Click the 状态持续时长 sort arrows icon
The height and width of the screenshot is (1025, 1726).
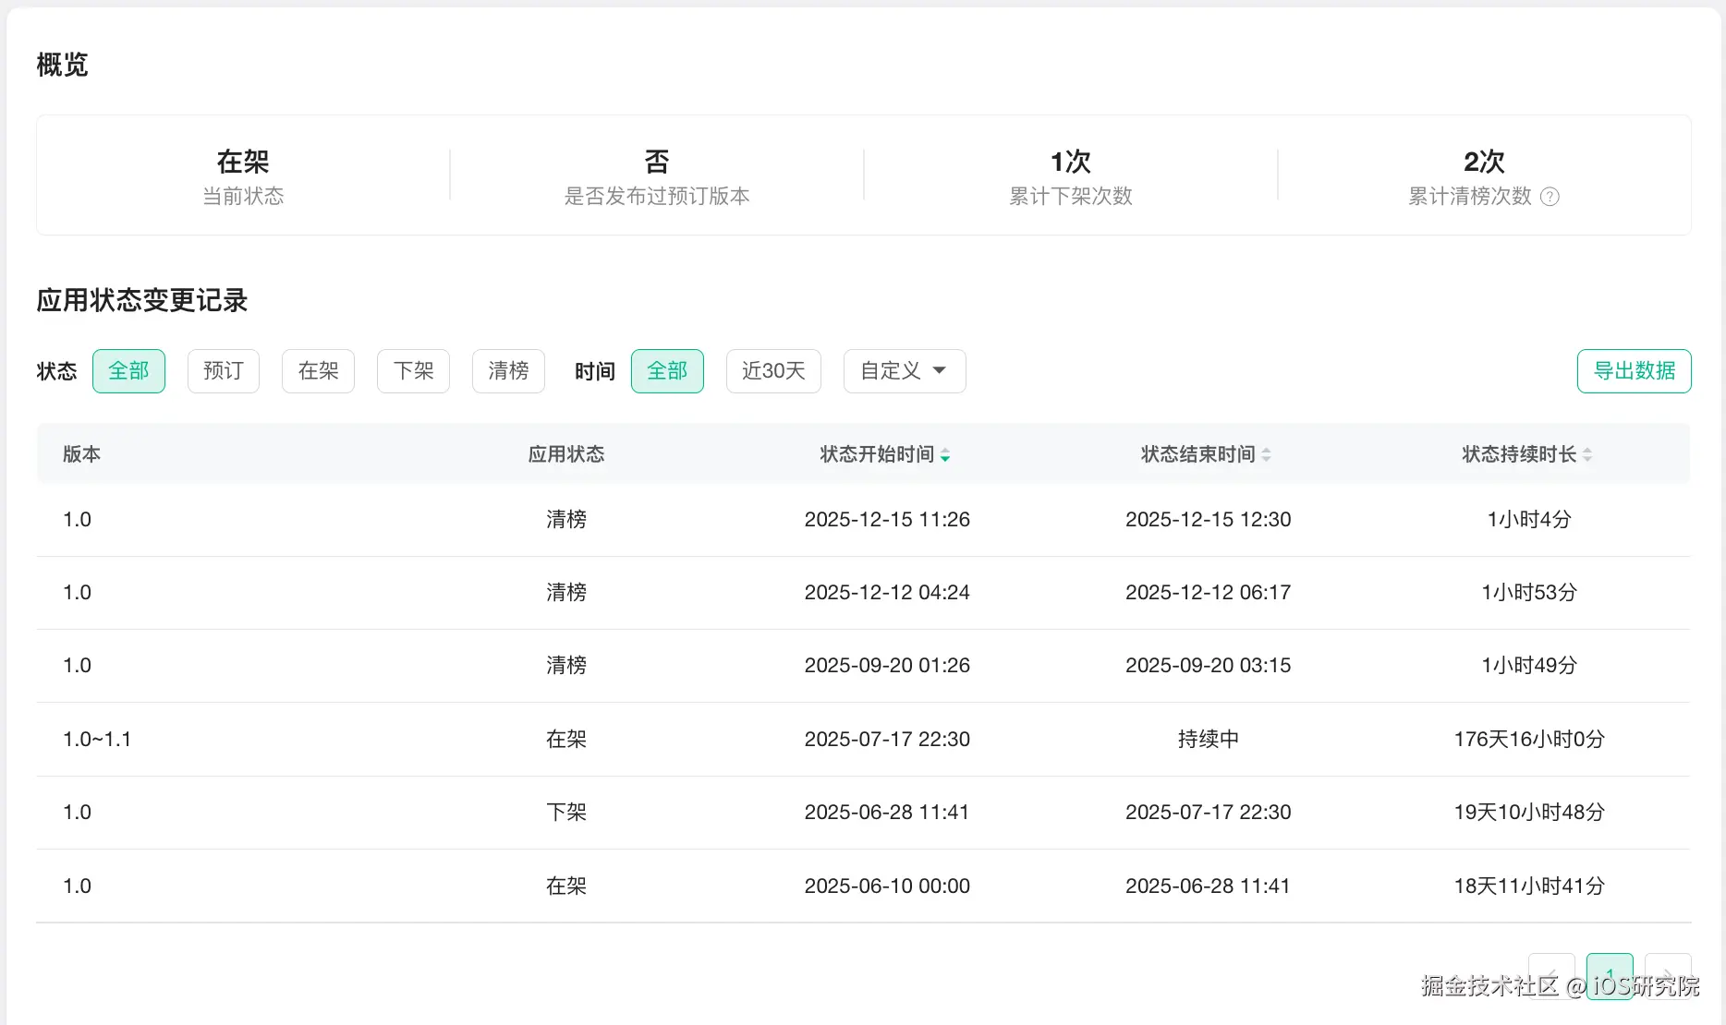point(1587,454)
